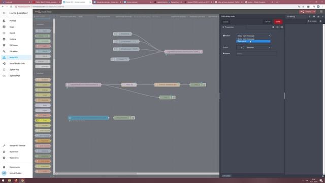The width and height of the screenshot is (325, 183).
Task: Adjust the For delay value stepper
Action: point(243,48)
